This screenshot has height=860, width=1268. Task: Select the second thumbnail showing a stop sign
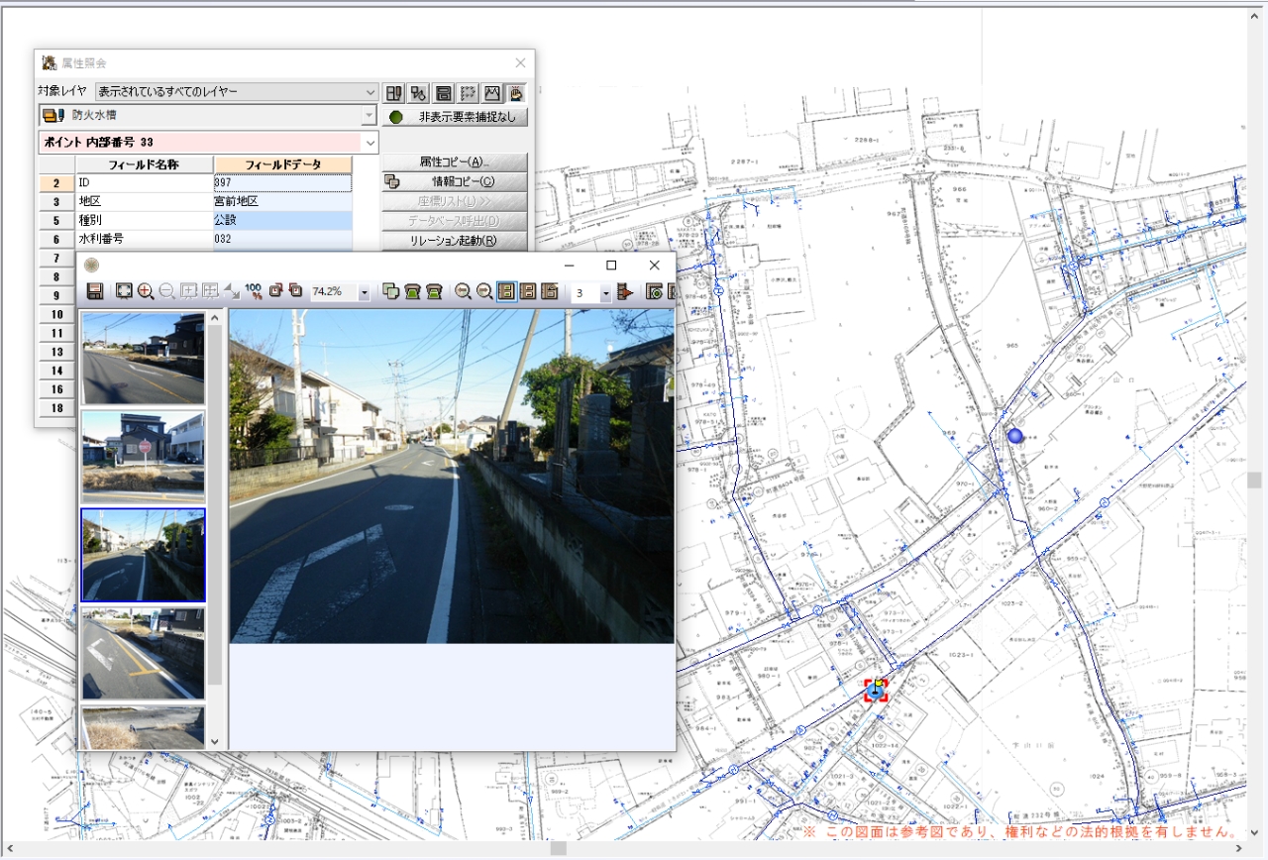(143, 452)
